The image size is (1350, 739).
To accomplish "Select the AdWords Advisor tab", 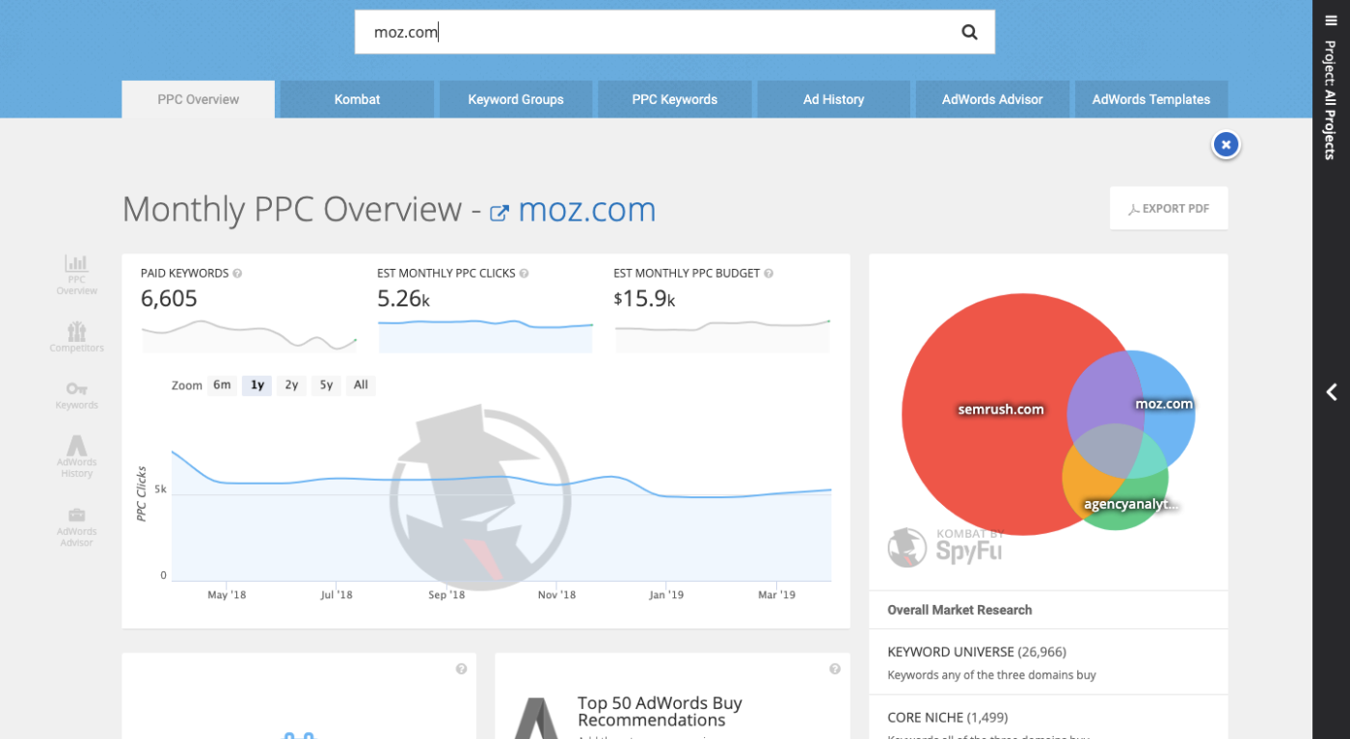I will (992, 99).
